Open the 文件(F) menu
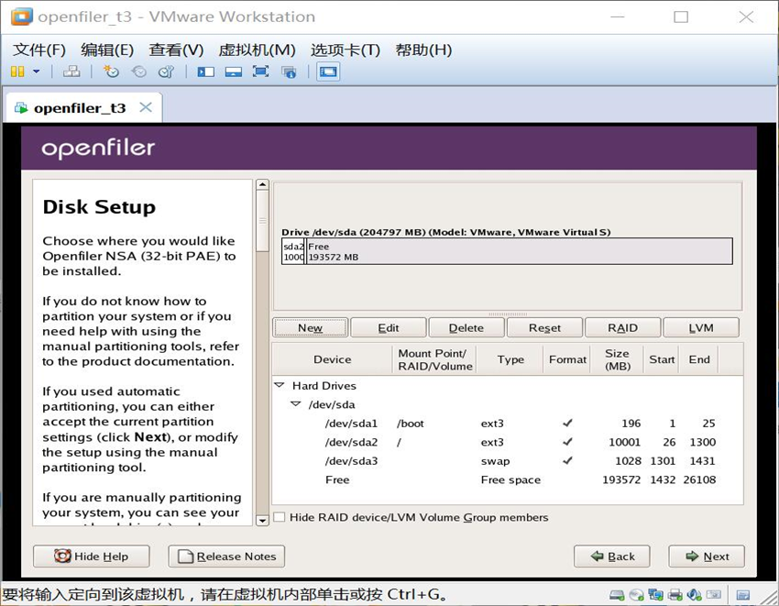 pos(38,50)
